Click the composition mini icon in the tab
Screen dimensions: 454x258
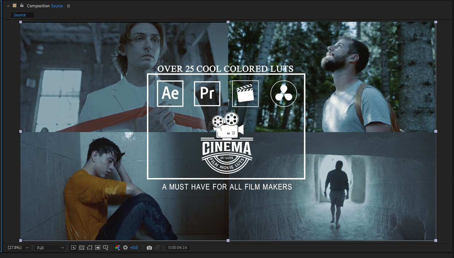(x=15, y=6)
